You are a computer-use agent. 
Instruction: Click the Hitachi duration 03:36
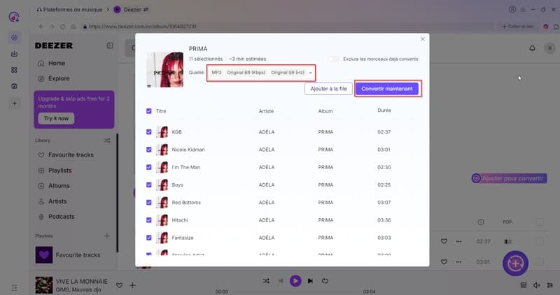[x=384, y=220]
